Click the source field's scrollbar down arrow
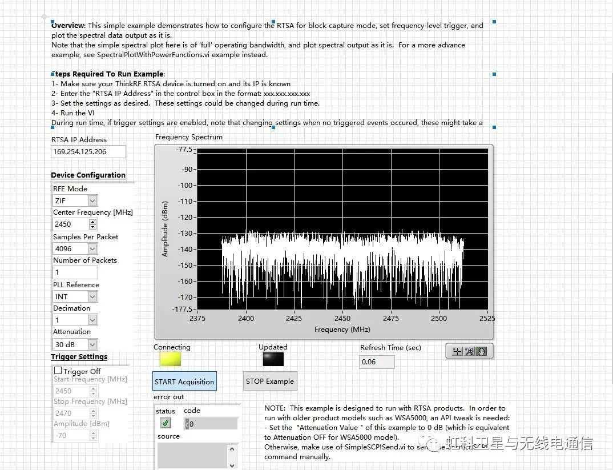613x470 pixels. tap(233, 464)
